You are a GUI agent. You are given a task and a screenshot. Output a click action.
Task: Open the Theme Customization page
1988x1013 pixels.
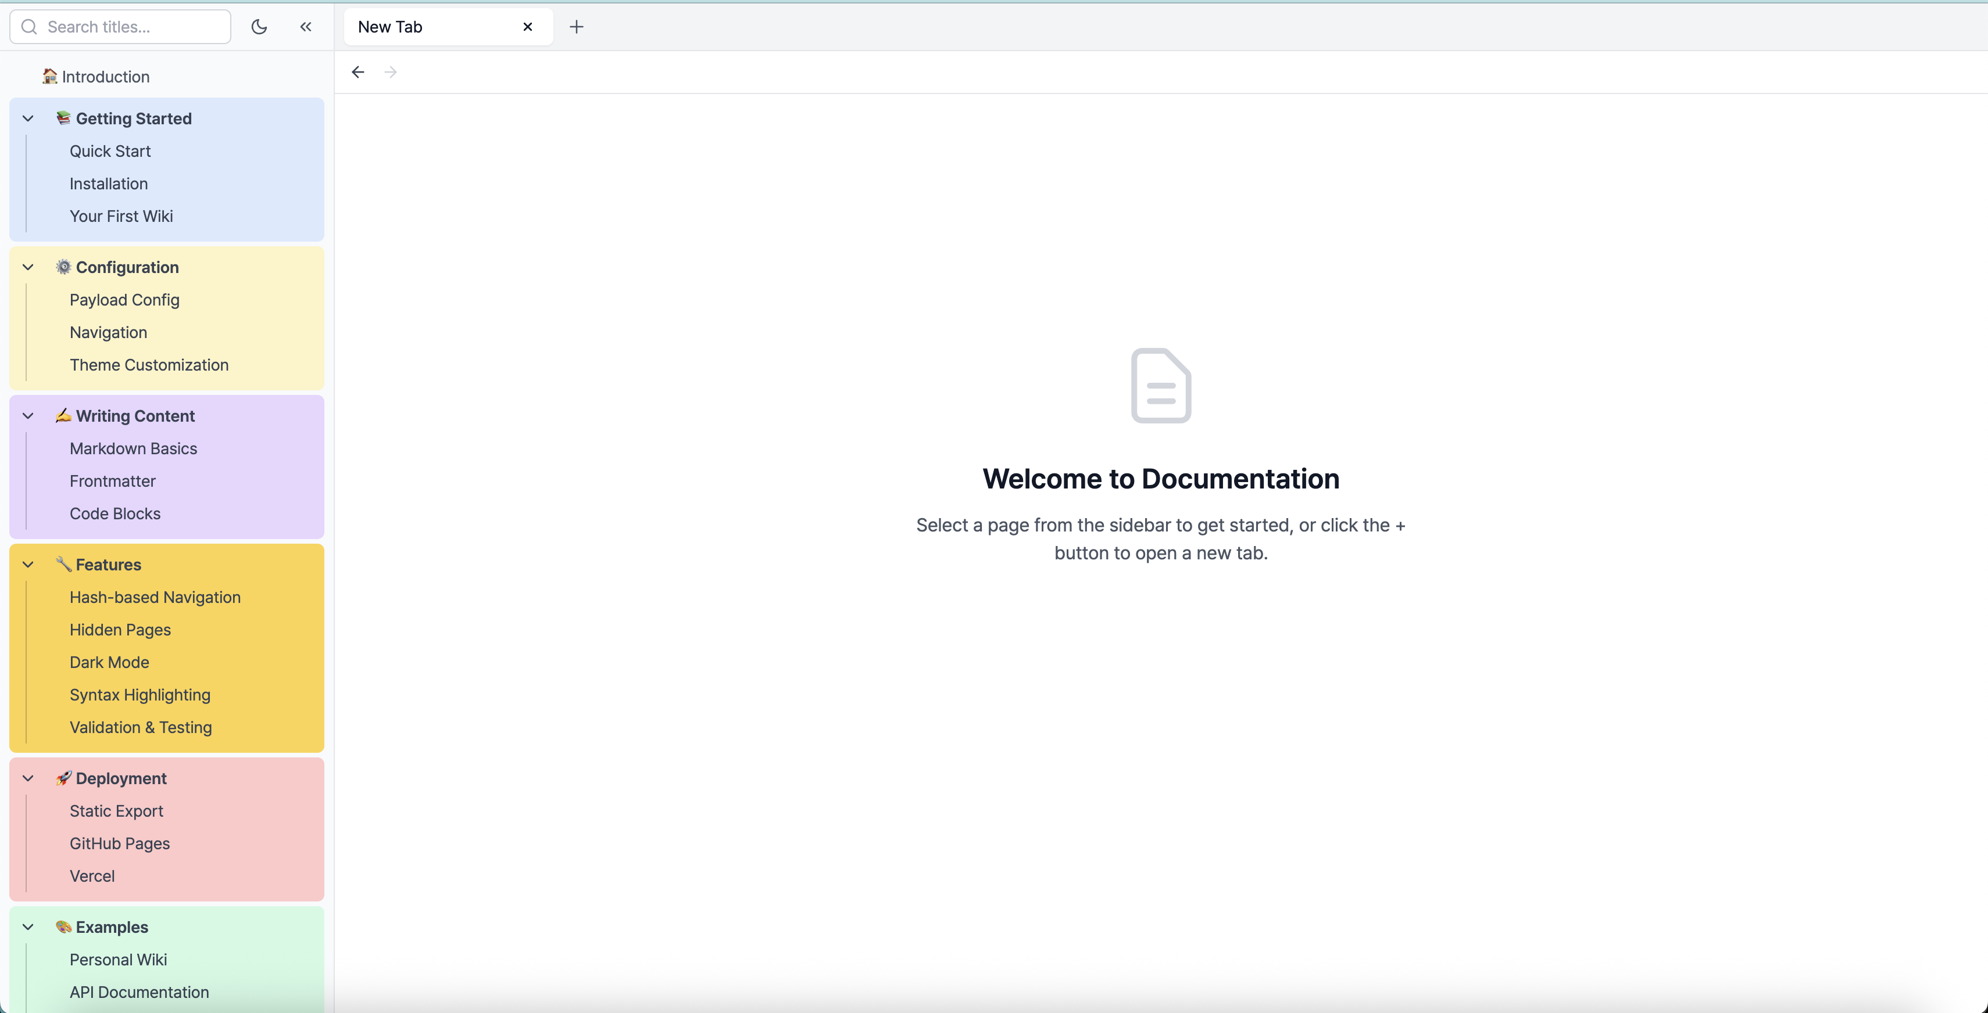click(x=149, y=365)
